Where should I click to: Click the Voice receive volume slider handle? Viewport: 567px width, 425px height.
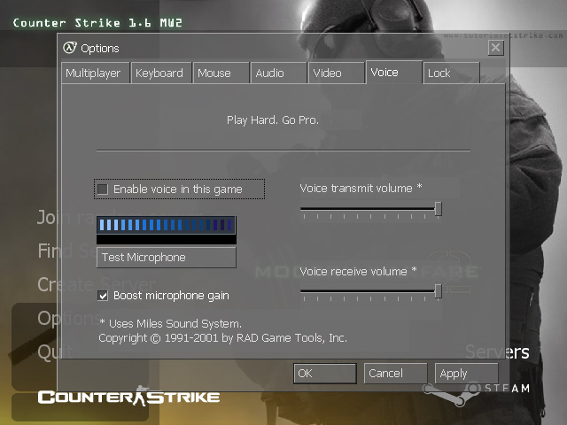pyautogui.click(x=438, y=291)
